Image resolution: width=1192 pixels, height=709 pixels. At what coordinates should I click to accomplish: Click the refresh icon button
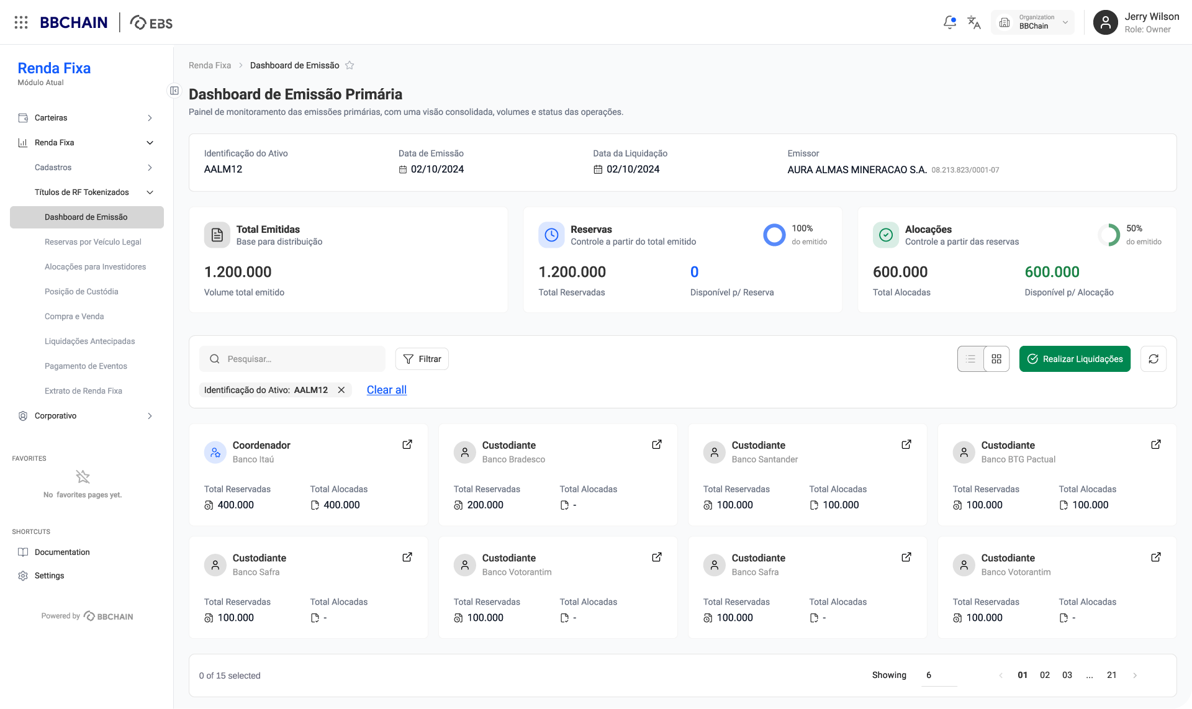click(1154, 359)
